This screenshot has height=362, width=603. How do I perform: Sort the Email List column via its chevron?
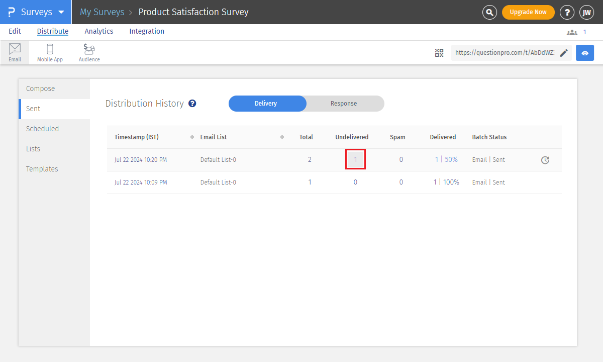click(282, 137)
